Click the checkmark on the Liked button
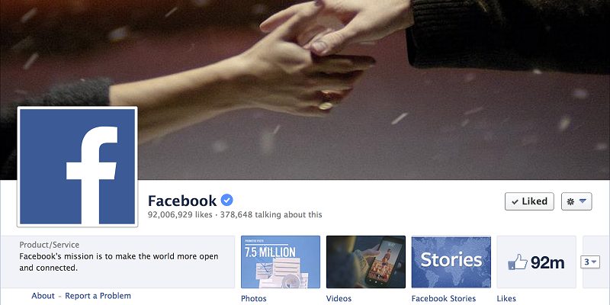The width and height of the screenshot is (610, 305). point(515,202)
